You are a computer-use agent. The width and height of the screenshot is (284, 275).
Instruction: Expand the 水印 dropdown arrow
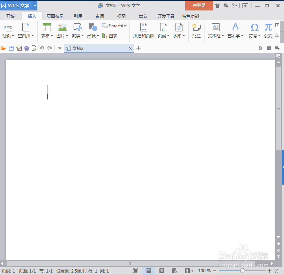click(184, 36)
